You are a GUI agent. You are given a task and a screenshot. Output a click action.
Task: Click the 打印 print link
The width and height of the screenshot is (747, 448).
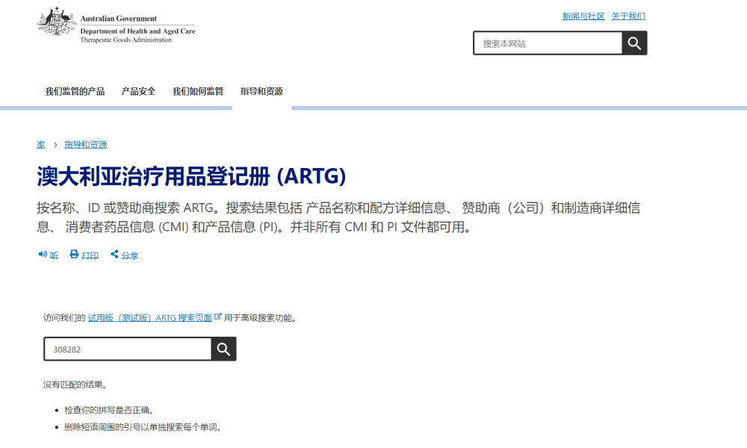[x=90, y=255]
